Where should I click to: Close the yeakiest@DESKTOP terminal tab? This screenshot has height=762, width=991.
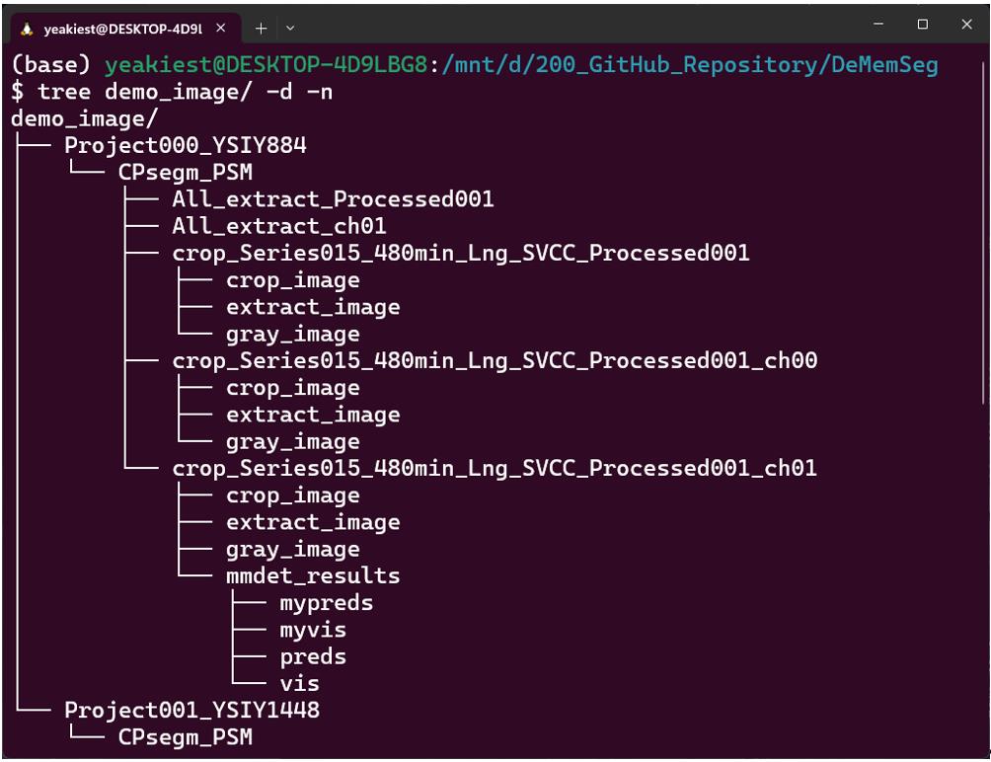(x=220, y=28)
